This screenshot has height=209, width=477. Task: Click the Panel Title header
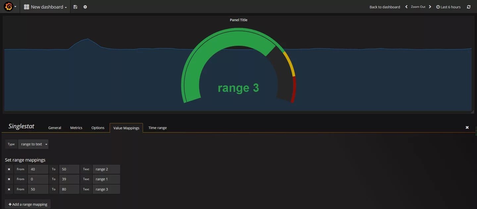[238, 20]
